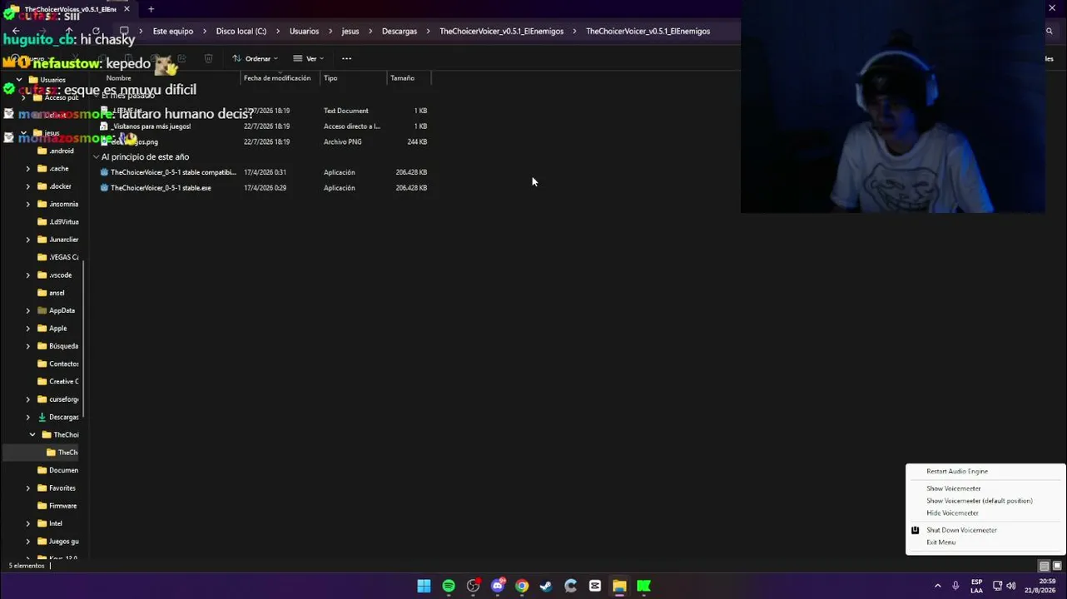Viewport: 1067px width, 599px height.
Task: Open the network status tray icon
Action: [x=997, y=586]
